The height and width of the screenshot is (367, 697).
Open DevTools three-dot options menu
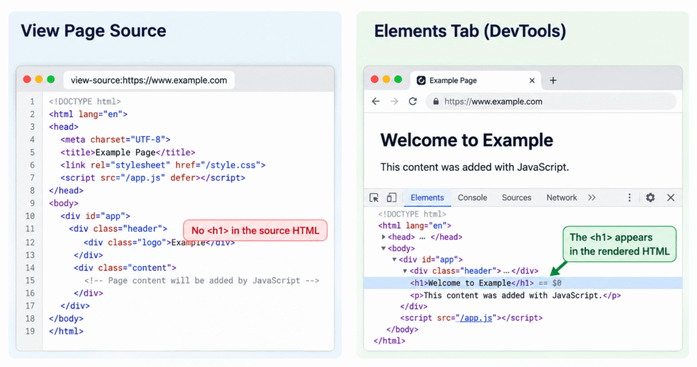coord(630,197)
